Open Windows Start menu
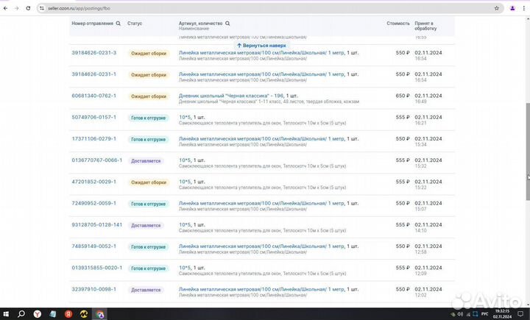Viewport: 530px width, 320px height. click(7, 314)
